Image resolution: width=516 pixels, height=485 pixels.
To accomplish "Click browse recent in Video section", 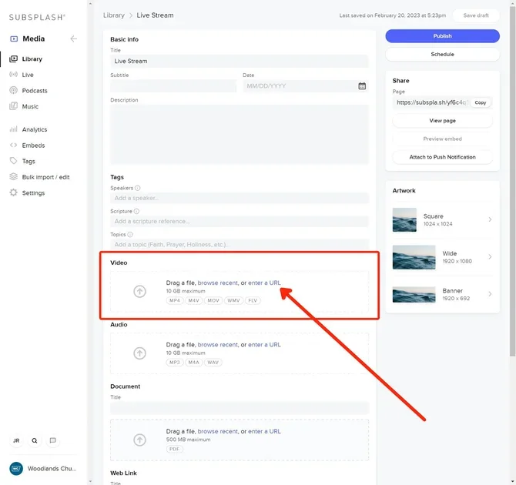I will point(217,283).
